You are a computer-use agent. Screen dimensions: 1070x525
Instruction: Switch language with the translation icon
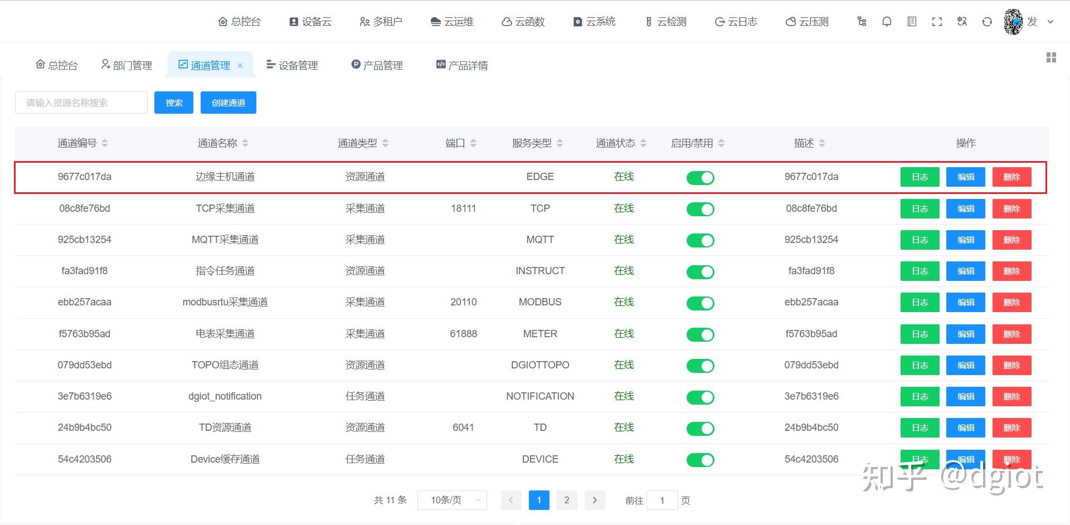(x=962, y=21)
